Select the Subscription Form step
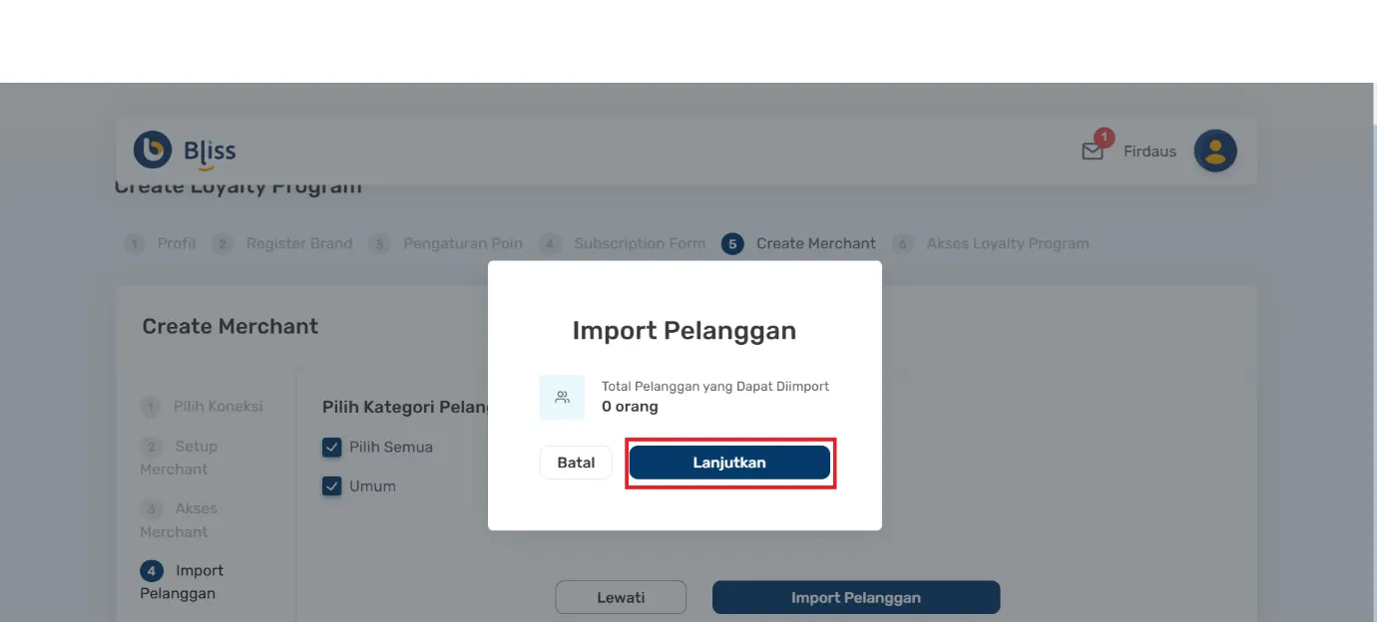The image size is (1377, 622). 550,243
